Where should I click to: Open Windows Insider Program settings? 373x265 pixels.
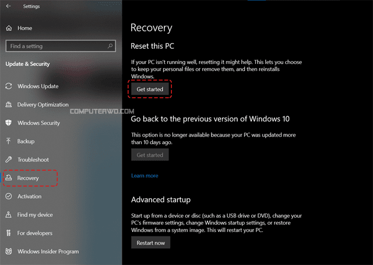tap(48, 251)
